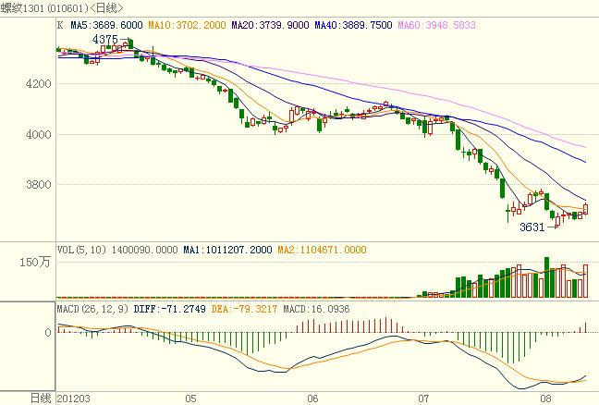Click the 06 month marker on time axis

click(312, 398)
